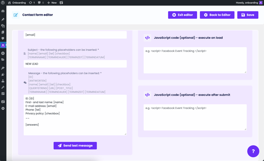Click 'JavaScript code (optional) - execute after submit' heading
This screenshot has width=264, height=161.
coord(192,95)
